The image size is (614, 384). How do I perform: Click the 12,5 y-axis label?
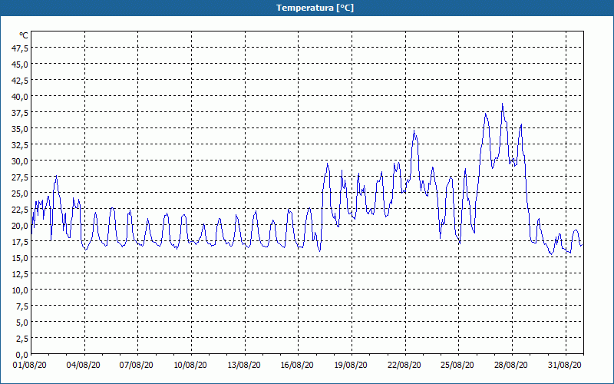[21, 274]
